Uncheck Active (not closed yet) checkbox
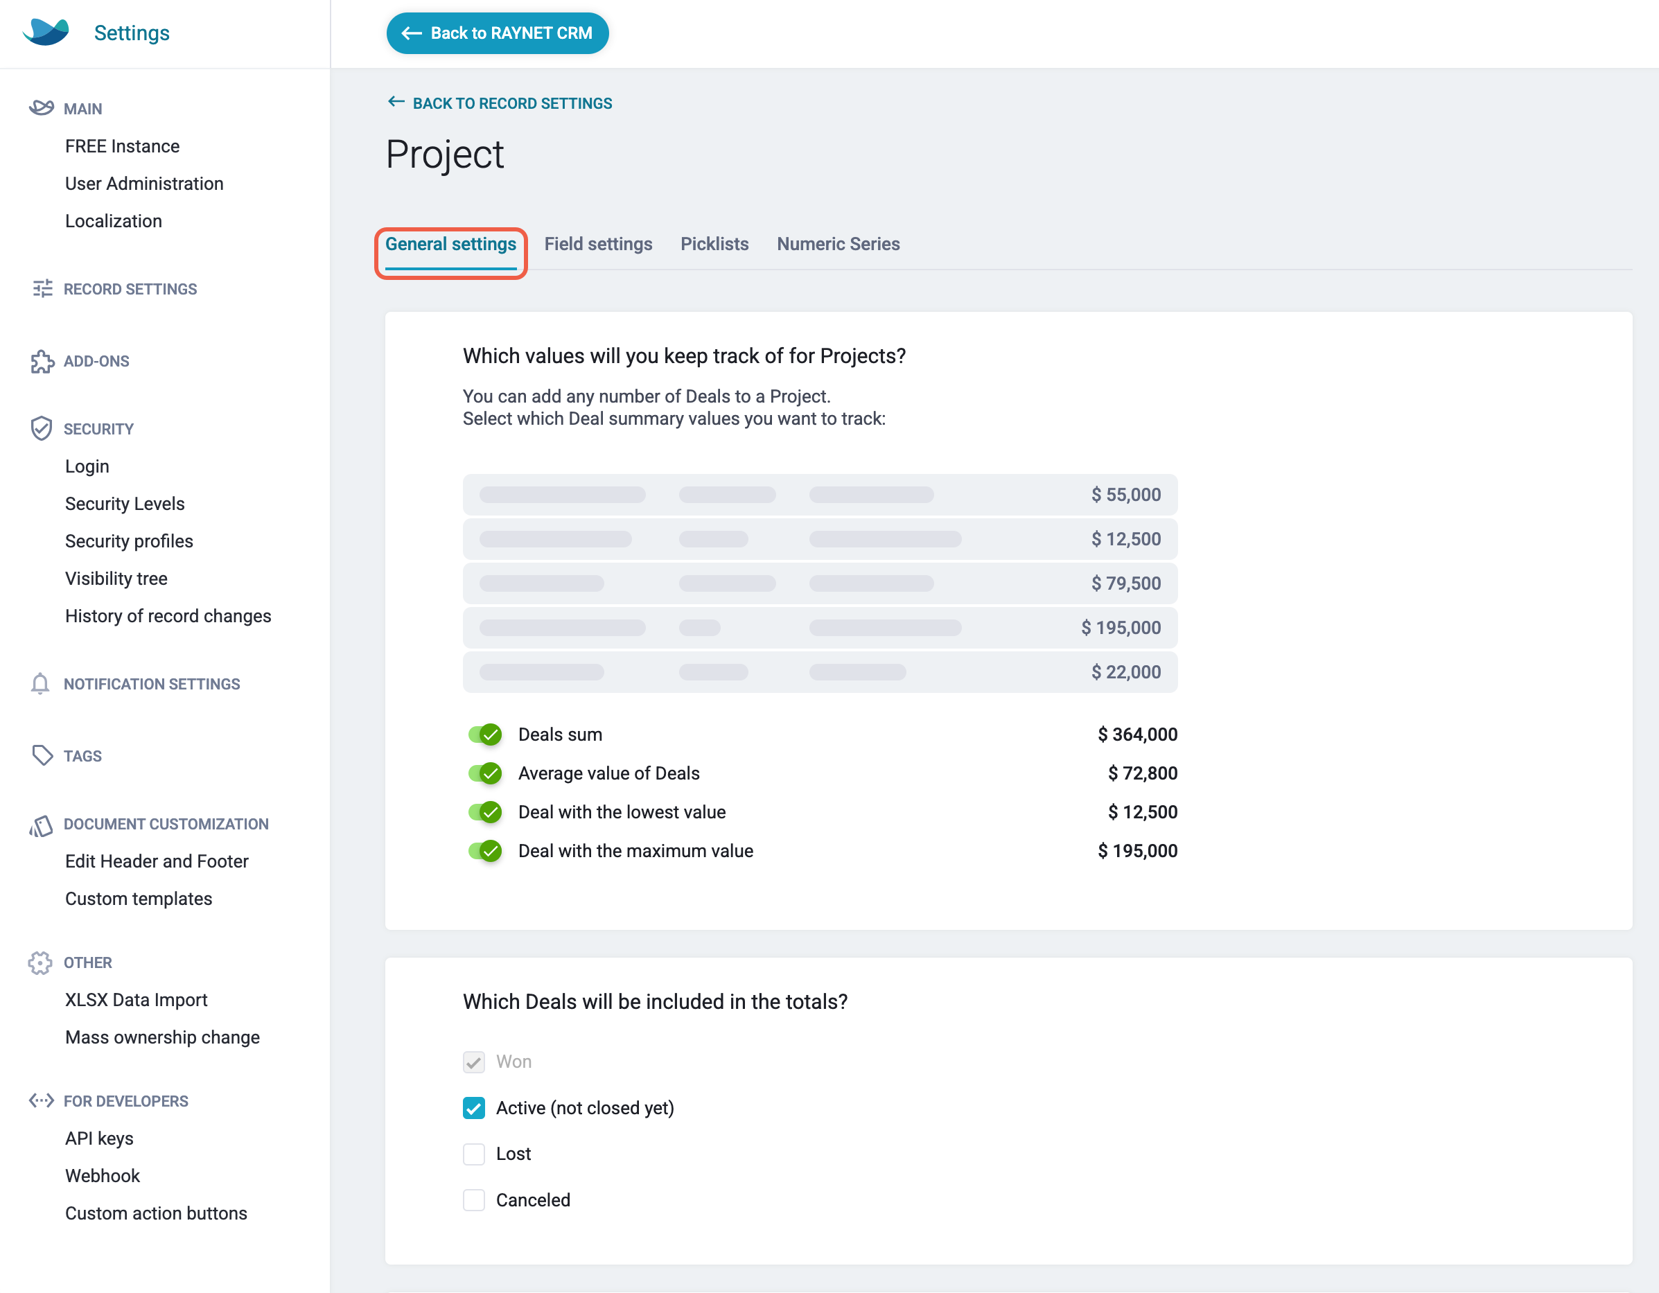1659x1293 pixels. (474, 1109)
